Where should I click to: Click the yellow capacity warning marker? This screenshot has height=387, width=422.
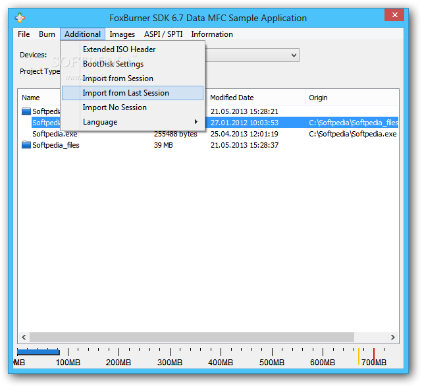click(359, 356)
